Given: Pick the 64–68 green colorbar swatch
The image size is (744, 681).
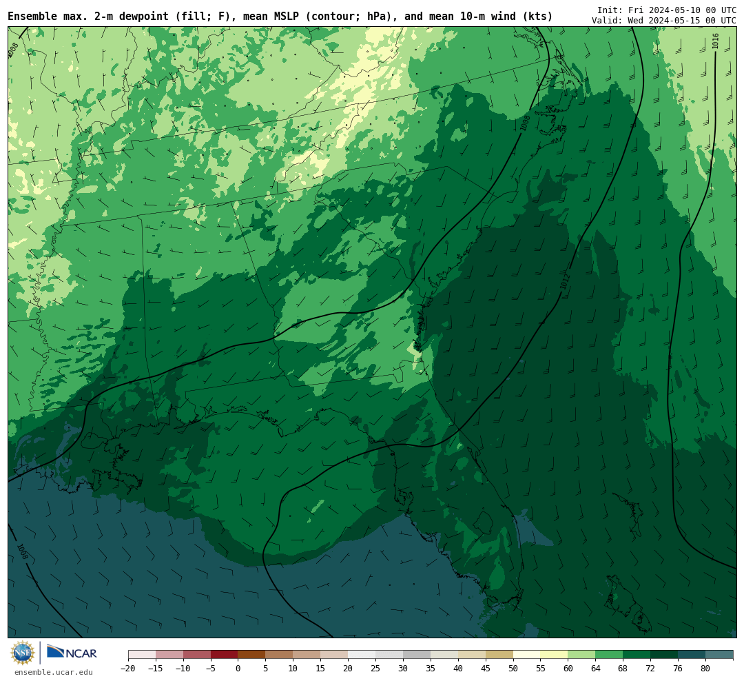Looking at the screenshot, I should click(x=609, y=655).
